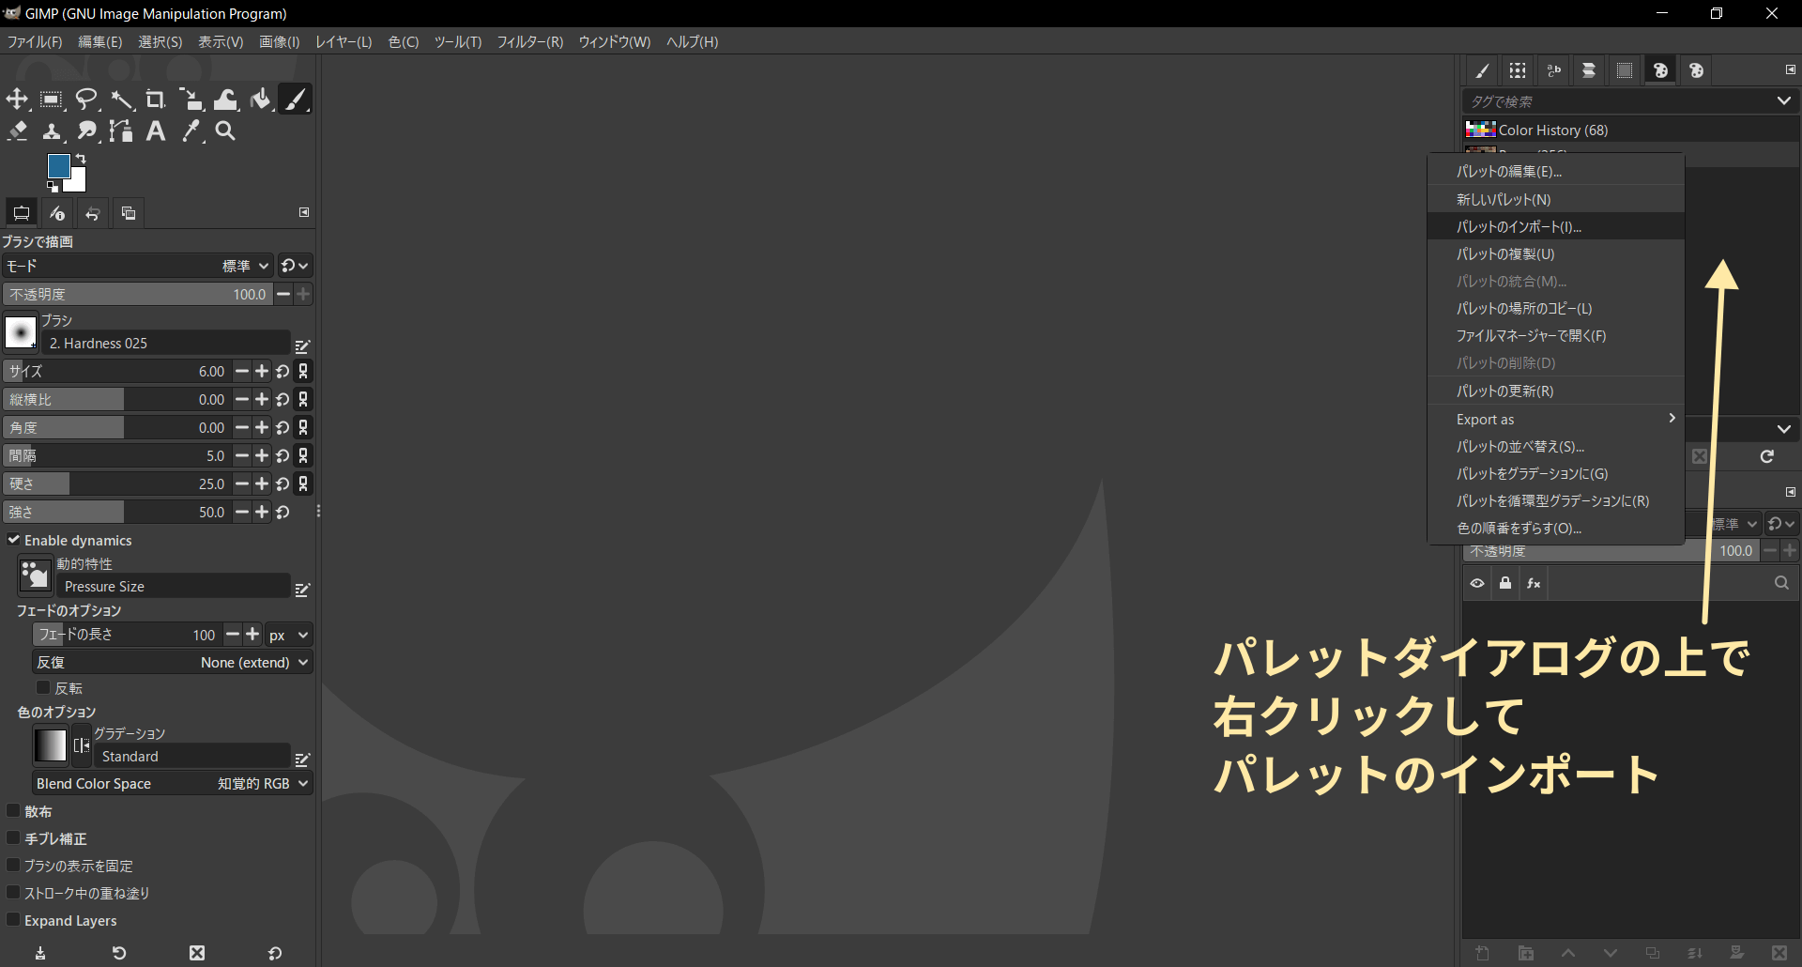Open the フィルター(R) menu in menu bar
The width and height of the screenshot is (1802, 967).
pyautogui.click(x=529, y=42)
